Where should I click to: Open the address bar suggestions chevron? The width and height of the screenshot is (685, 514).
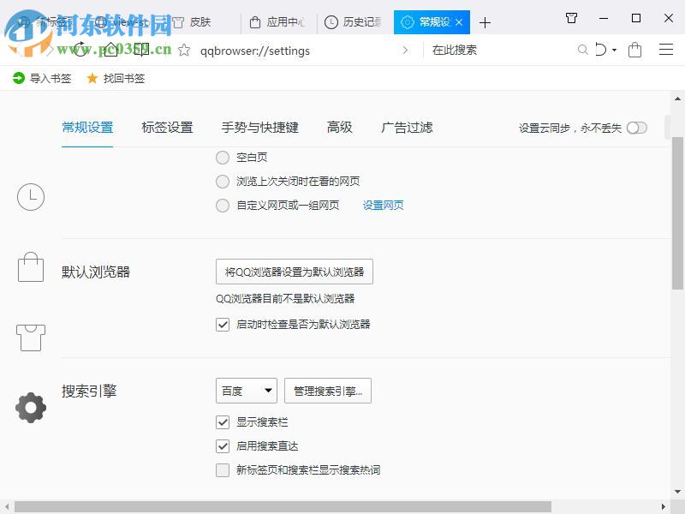pos(406,51)
